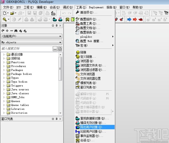
Task: Click the plus icon in object browser
Action: point(7,31)
